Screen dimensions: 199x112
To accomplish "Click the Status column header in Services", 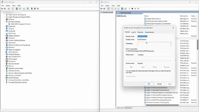I will coord(193,16).
